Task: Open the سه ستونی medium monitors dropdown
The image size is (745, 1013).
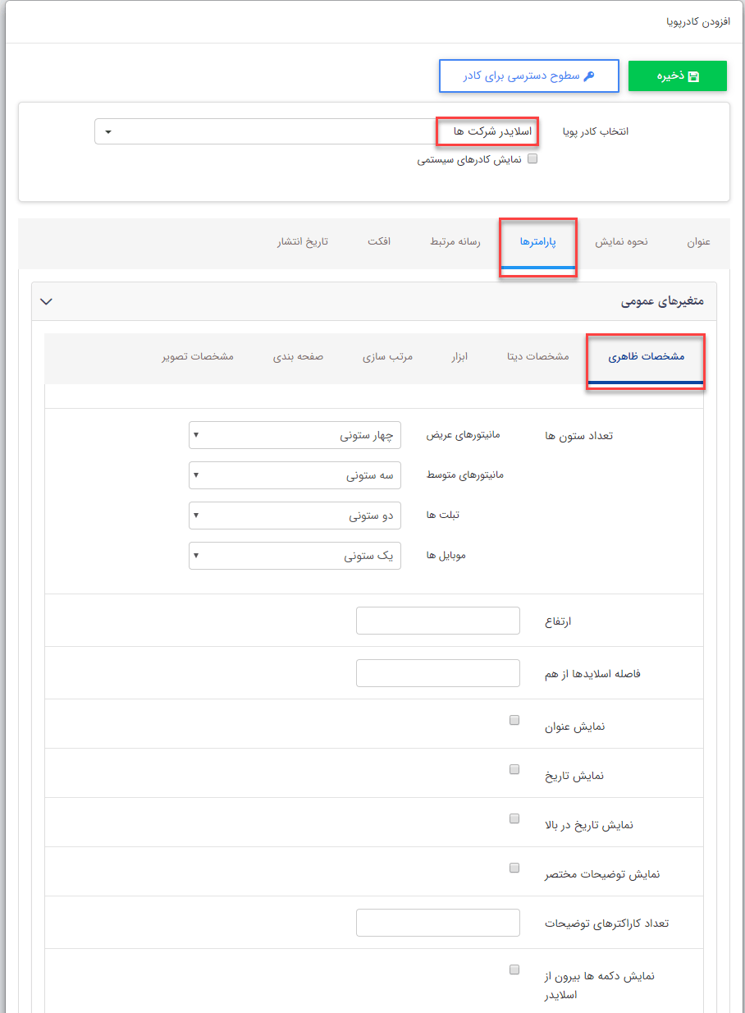Action: pos(295,474)
